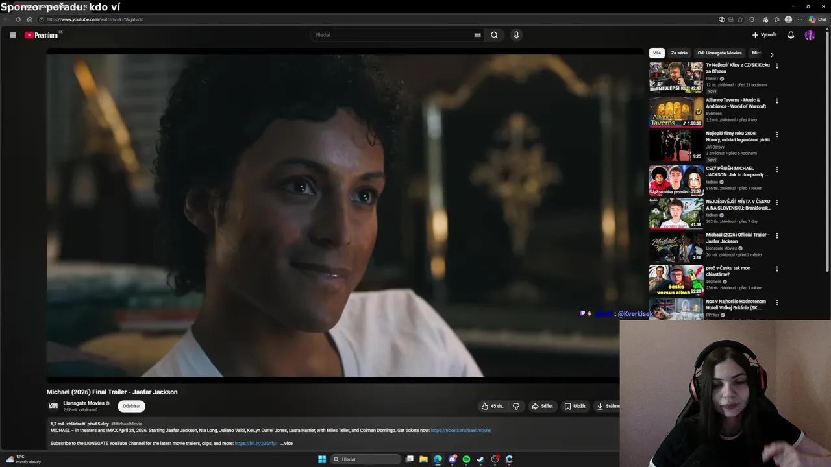Click the YouTube Premium logo
The image size is (831, 467).
tap(42, 35)
